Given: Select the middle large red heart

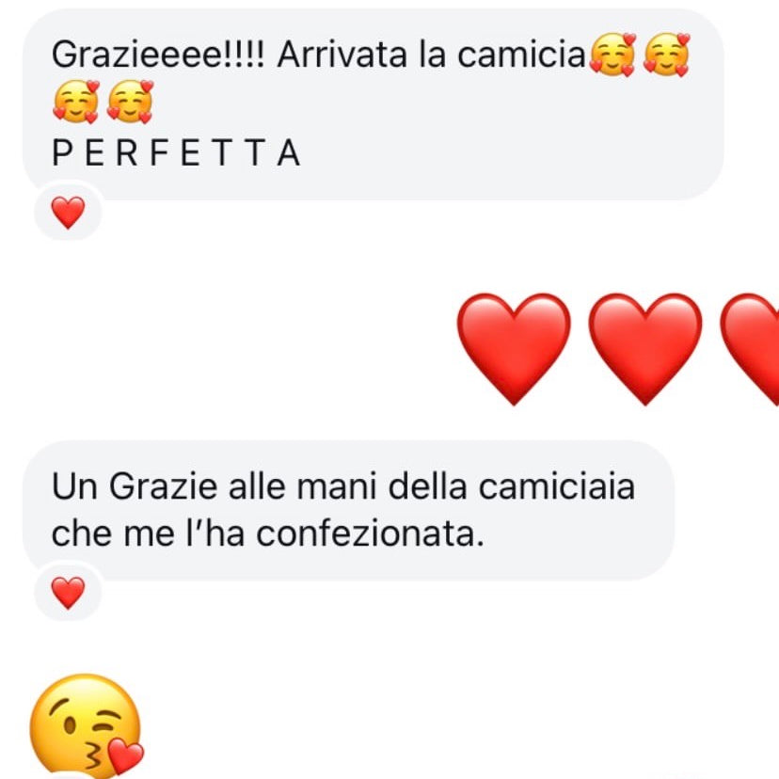Looking at the screenshot, I should 645,349.
